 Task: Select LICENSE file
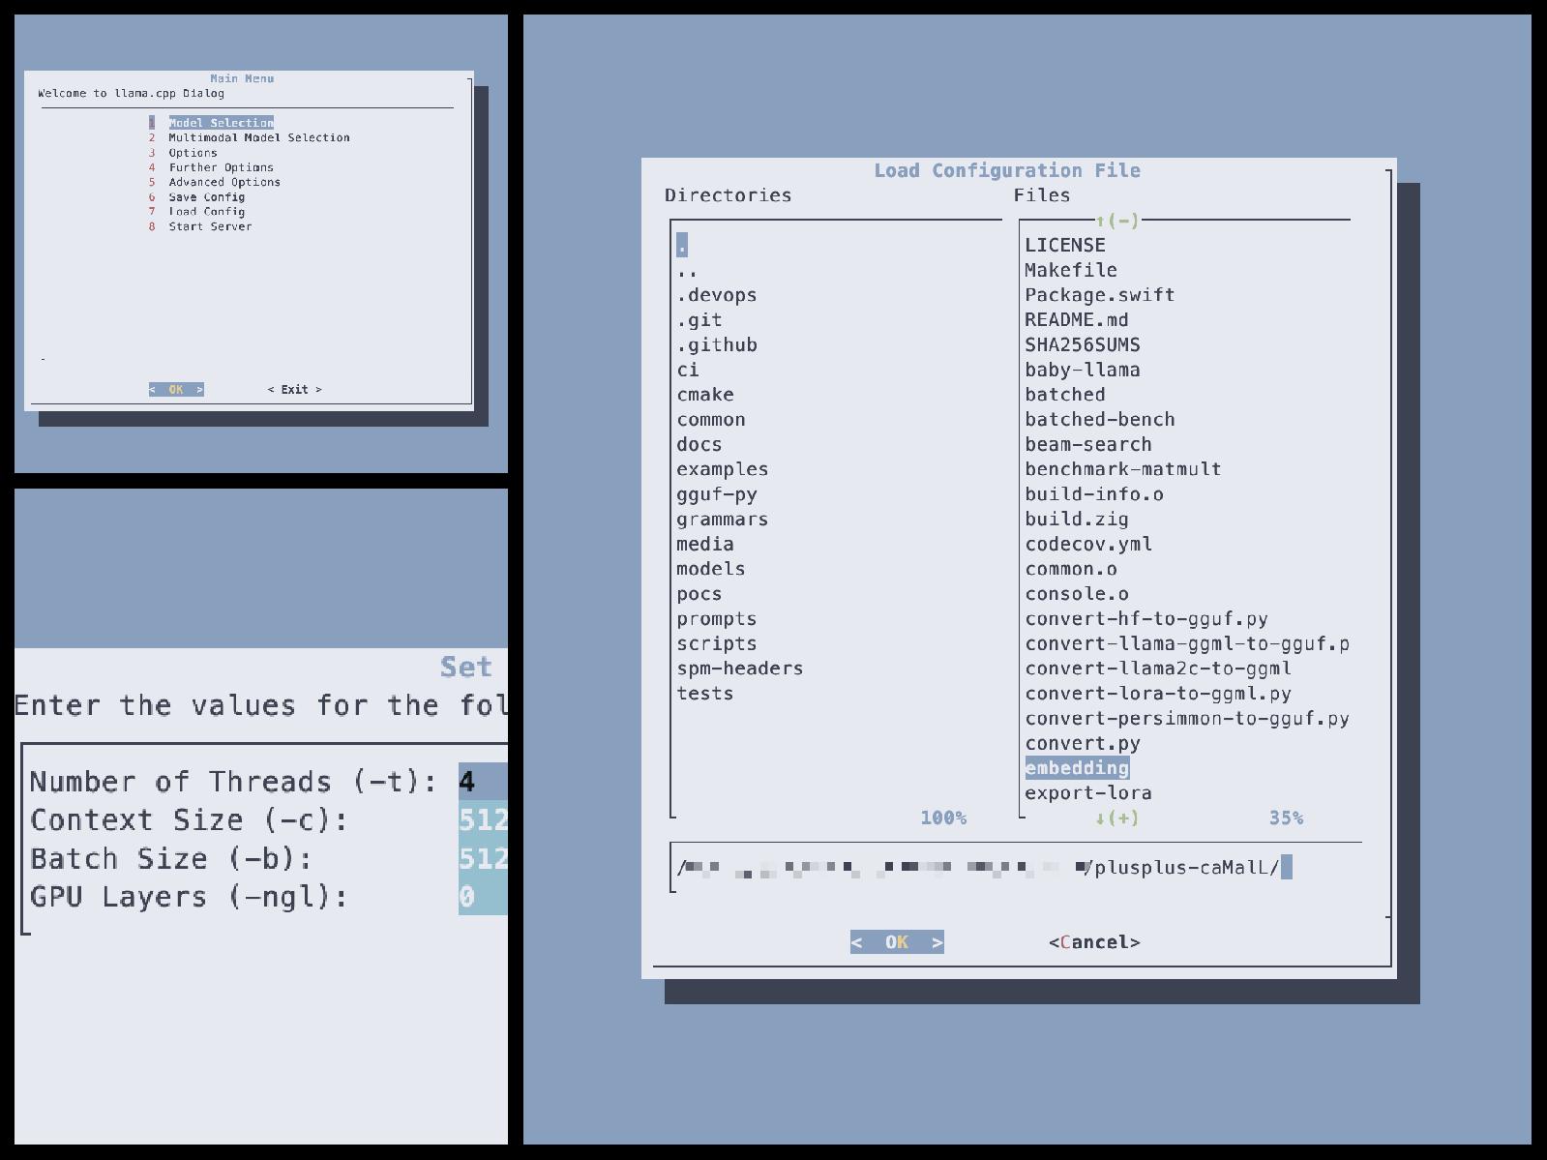tap(1065, 246)
